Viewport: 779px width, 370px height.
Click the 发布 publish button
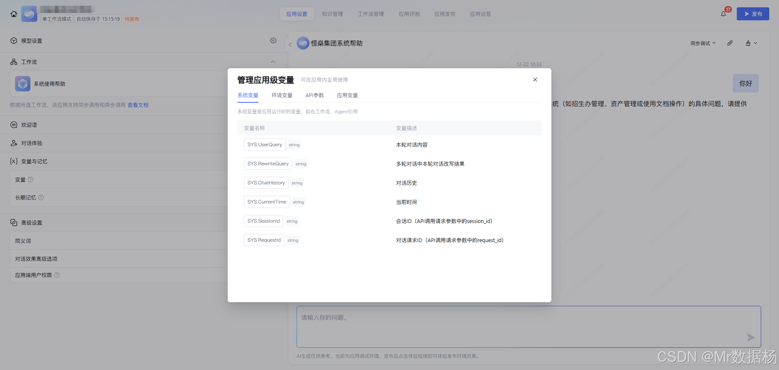[x=753, y=13]
